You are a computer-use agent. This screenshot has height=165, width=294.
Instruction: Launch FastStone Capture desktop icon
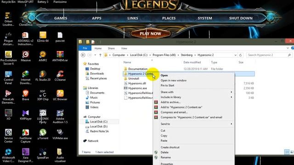click(26, 136)
